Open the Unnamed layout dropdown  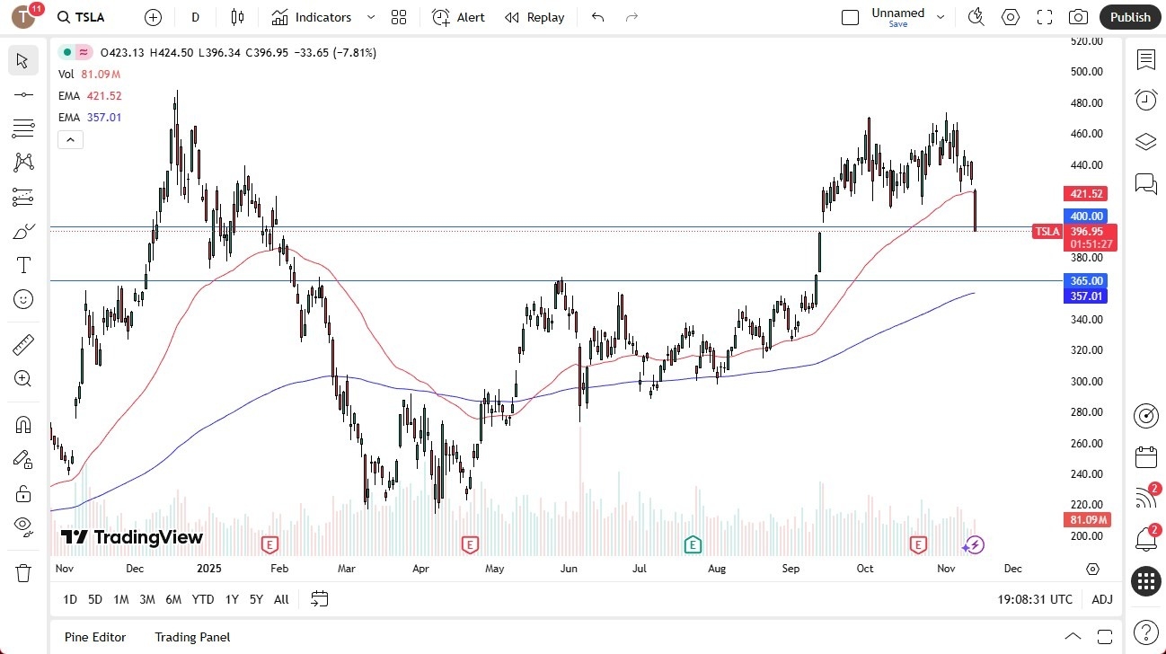click(x=941, y=16)
